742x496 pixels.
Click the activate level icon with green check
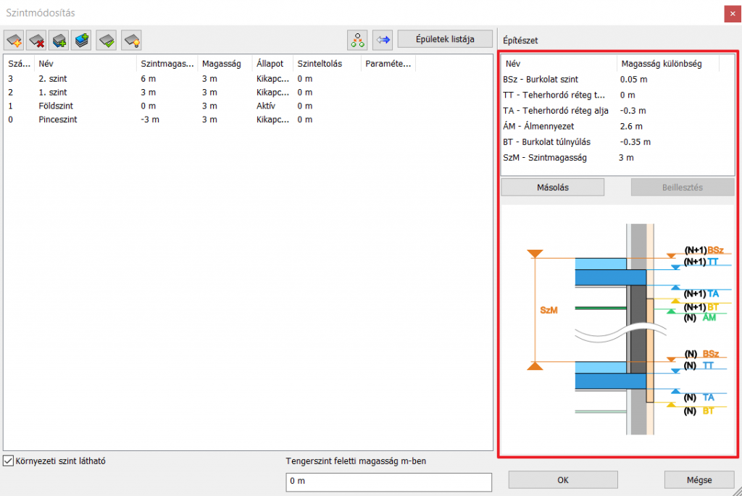tap(107, 41)
